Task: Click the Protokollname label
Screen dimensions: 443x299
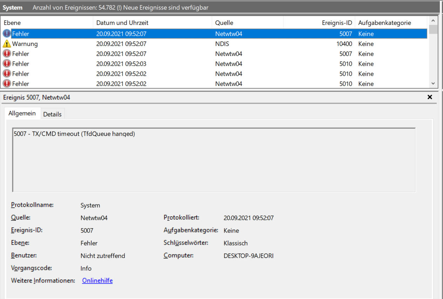Action: [x=32, y=205]
